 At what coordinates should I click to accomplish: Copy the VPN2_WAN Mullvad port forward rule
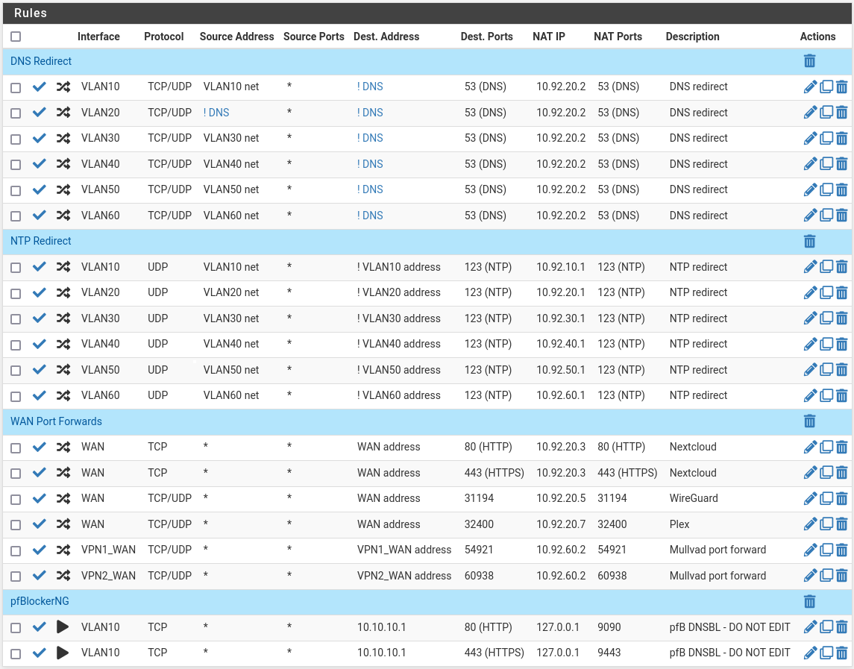tap(826, 576)
